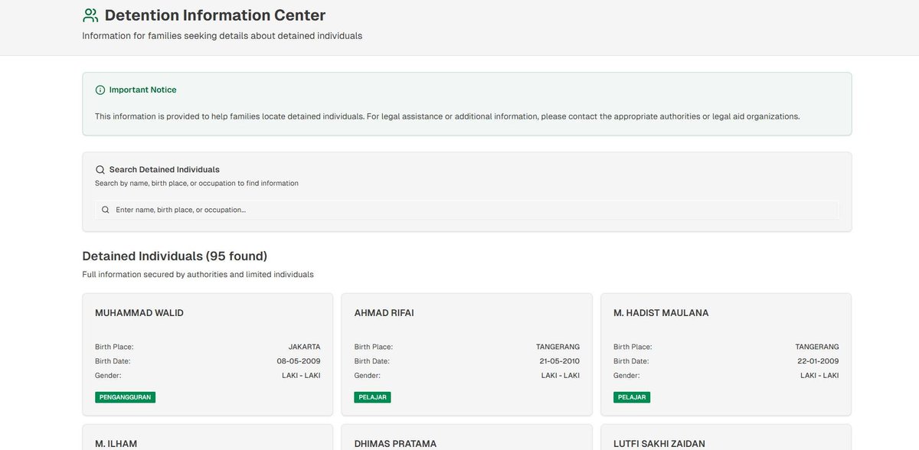Select birth date 21-05-2010
The width and height of the screenshot is (919, 450).
pos(558,361)
